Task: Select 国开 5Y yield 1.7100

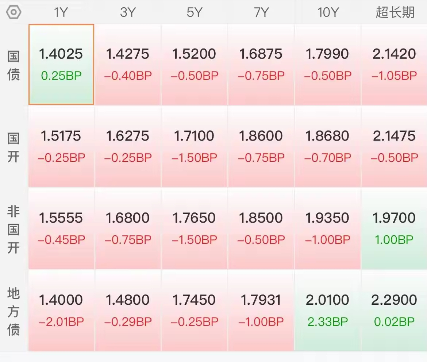Action: pyautogui.click(x=195, y=147)
